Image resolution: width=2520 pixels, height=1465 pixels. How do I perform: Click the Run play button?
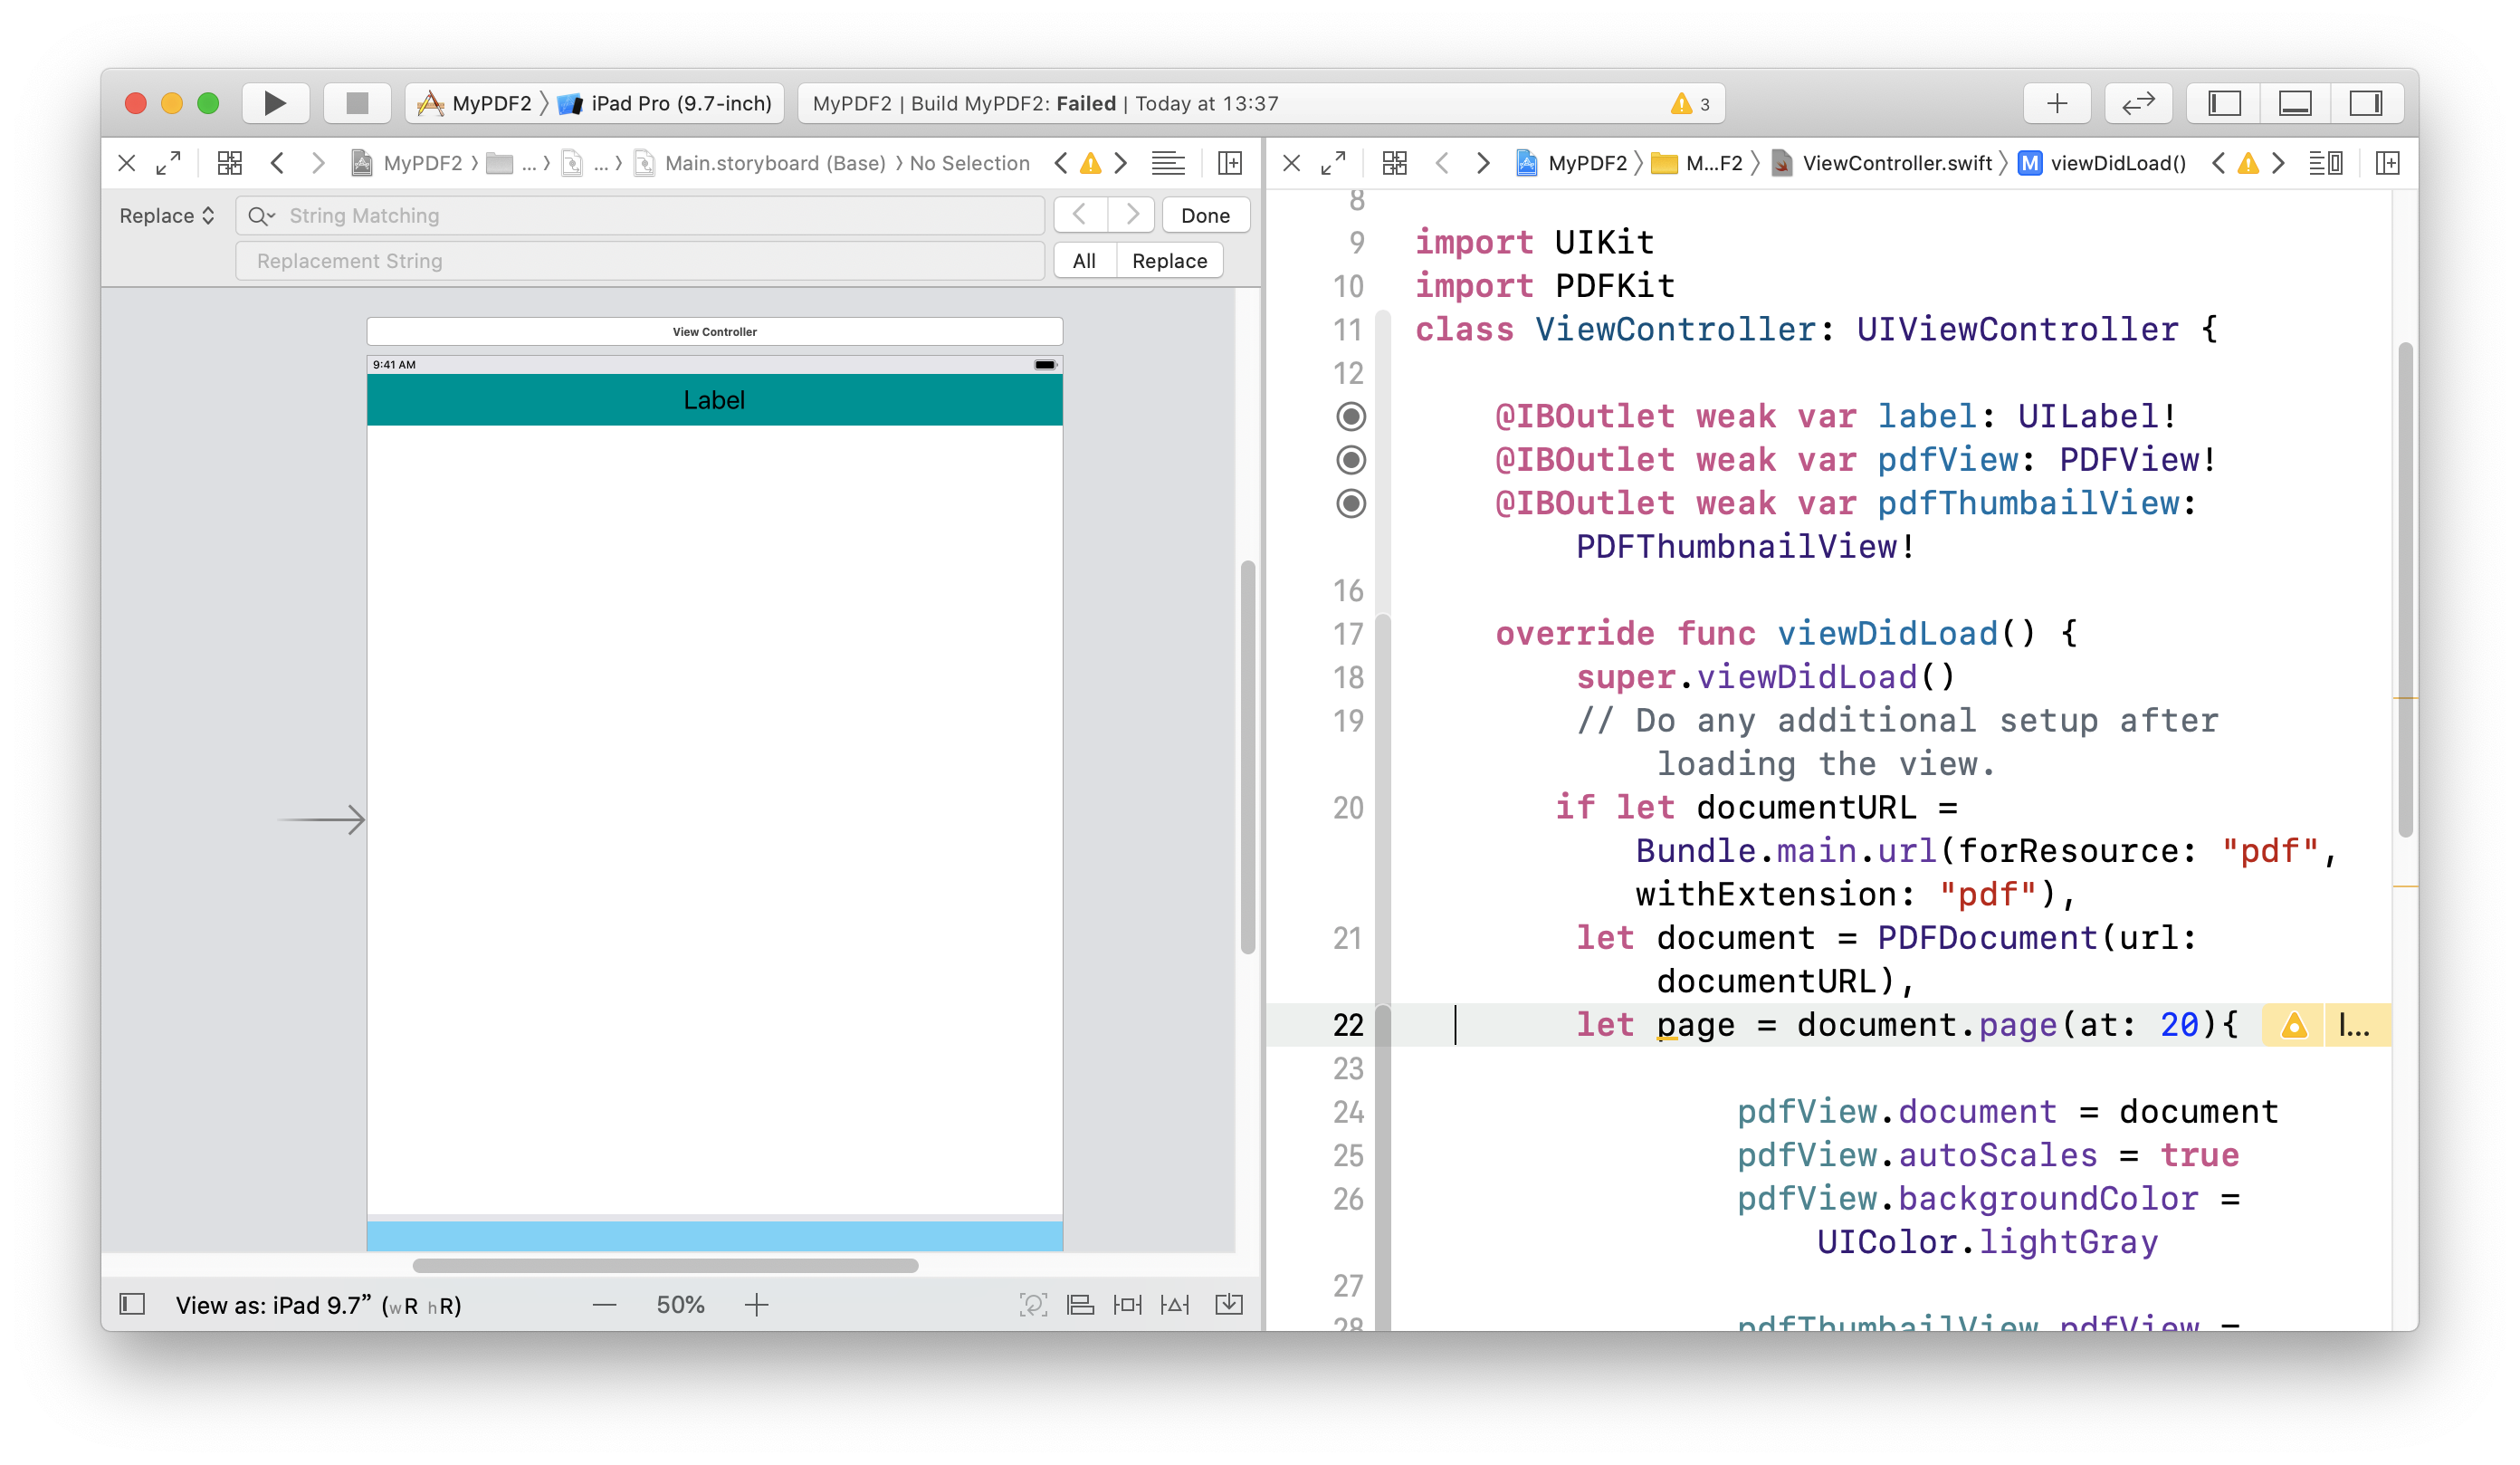click(274, 103)
